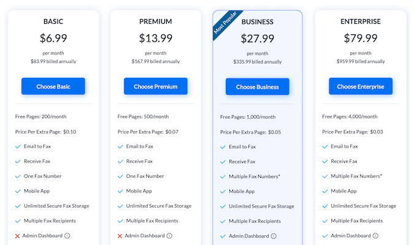Click One Fax Number in Premium plan

tap(145, 176)
